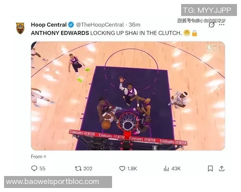The image size is (241, 192).
Task: Click the 55 replies count
Action: [42, 168]
